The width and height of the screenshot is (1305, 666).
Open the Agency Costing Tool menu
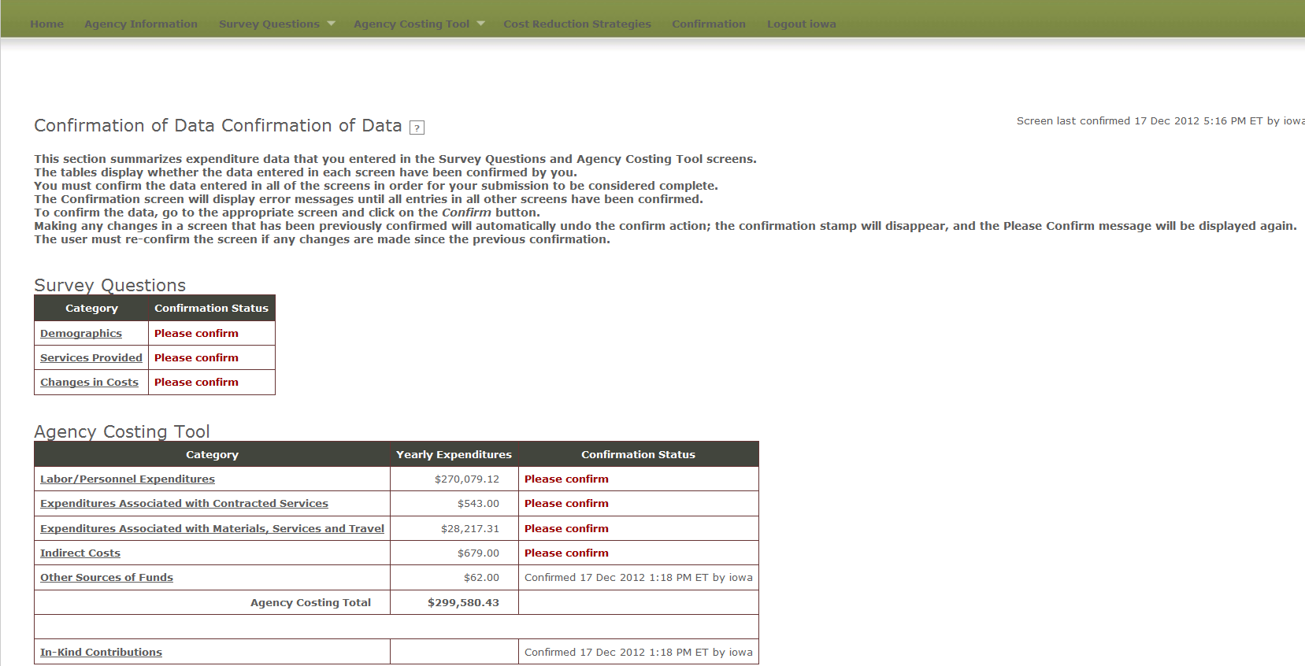tap(412, 24)
